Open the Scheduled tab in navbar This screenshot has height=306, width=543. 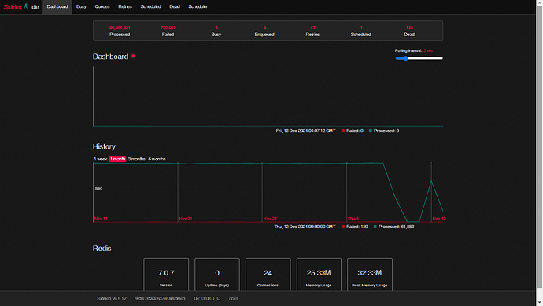150,6
